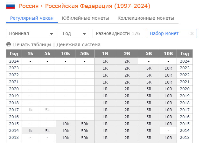This screenshot has height=143, width=203.
Task: Switch to the Юбилейные монеты tab
Action: click(85, 18)
